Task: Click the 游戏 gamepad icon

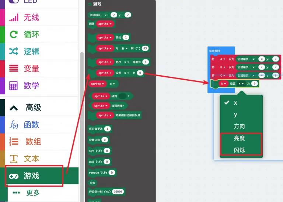Action: pyautogui.click(x=14, y=176)
